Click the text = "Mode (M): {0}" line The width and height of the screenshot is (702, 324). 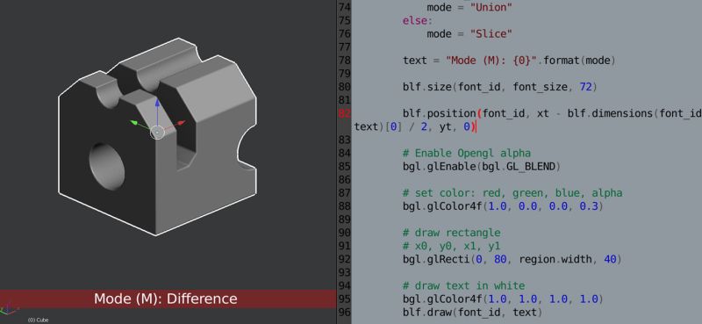[x=510, y=61]
